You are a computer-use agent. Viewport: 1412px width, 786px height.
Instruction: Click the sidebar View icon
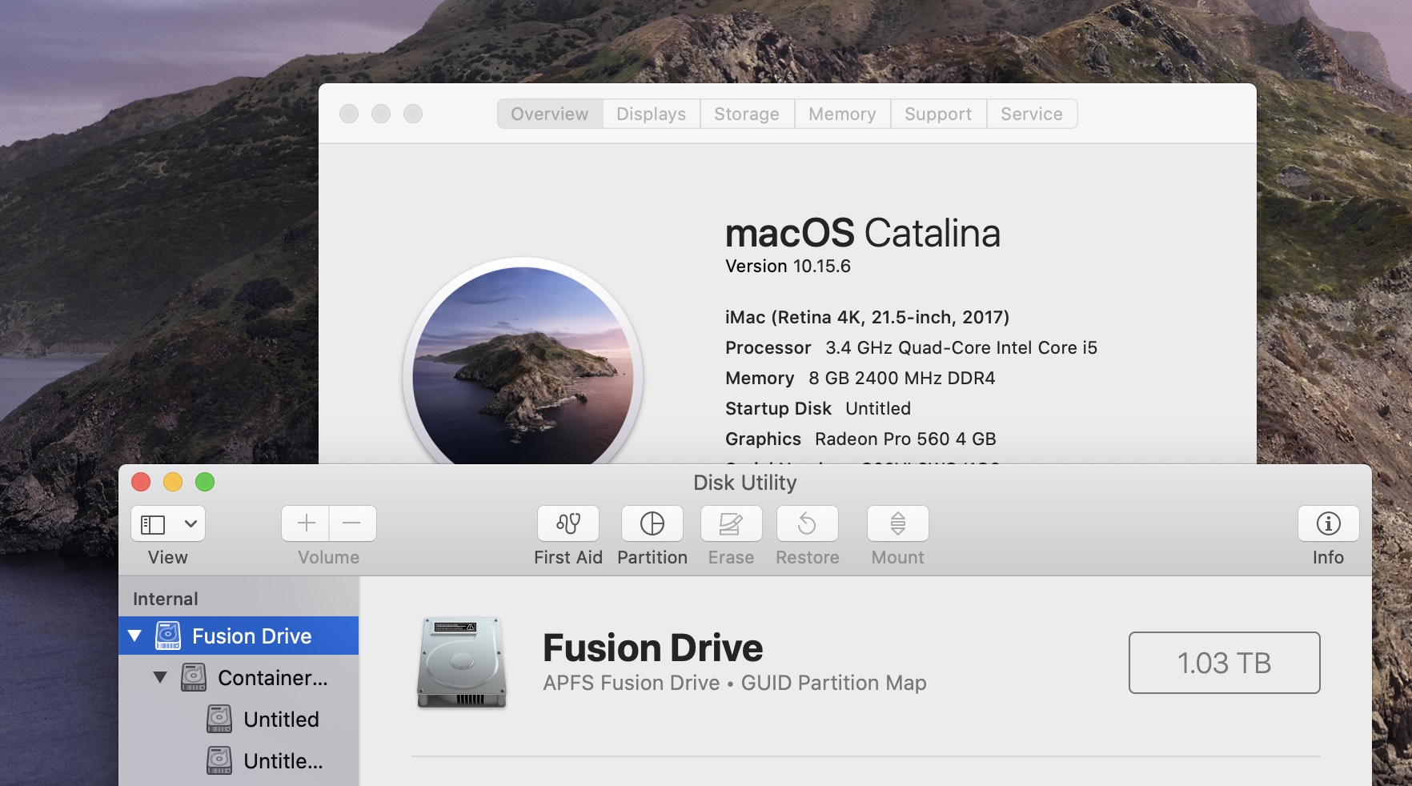[151, 524]
